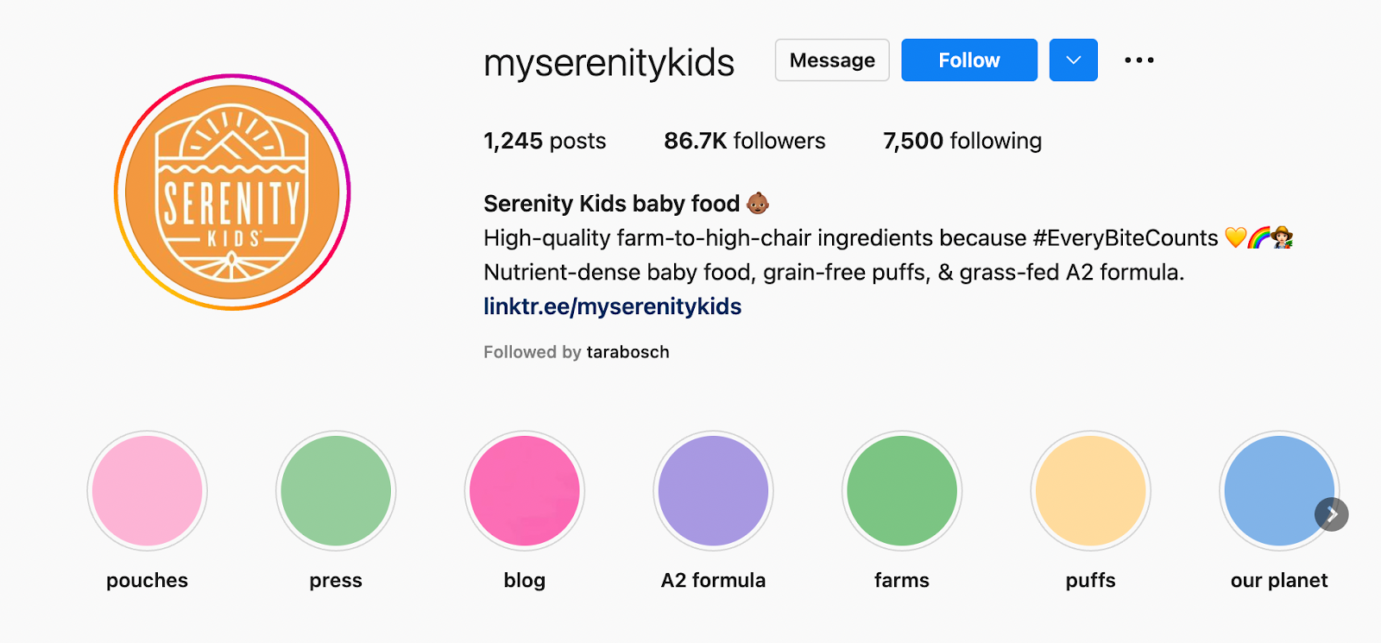The image size is (1381, 643).
Task: Open the linktr.ee/myserenitykids link
Action: (x=612, y=306)
